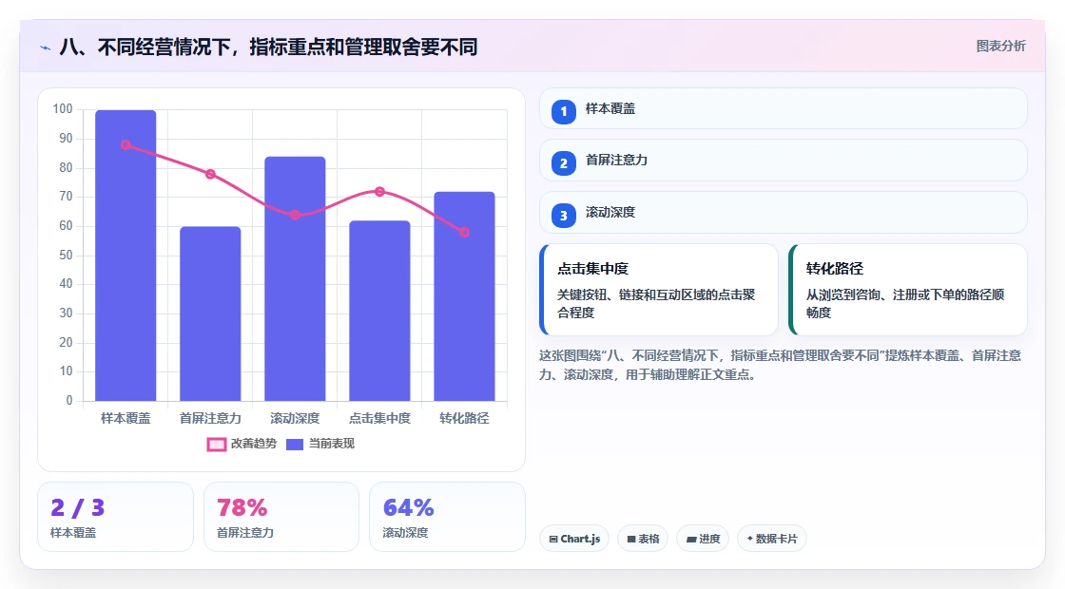Screen dimensions: 1065x589
Task: Click the 数据卡片 tag chip
Action: click(771, 539)
